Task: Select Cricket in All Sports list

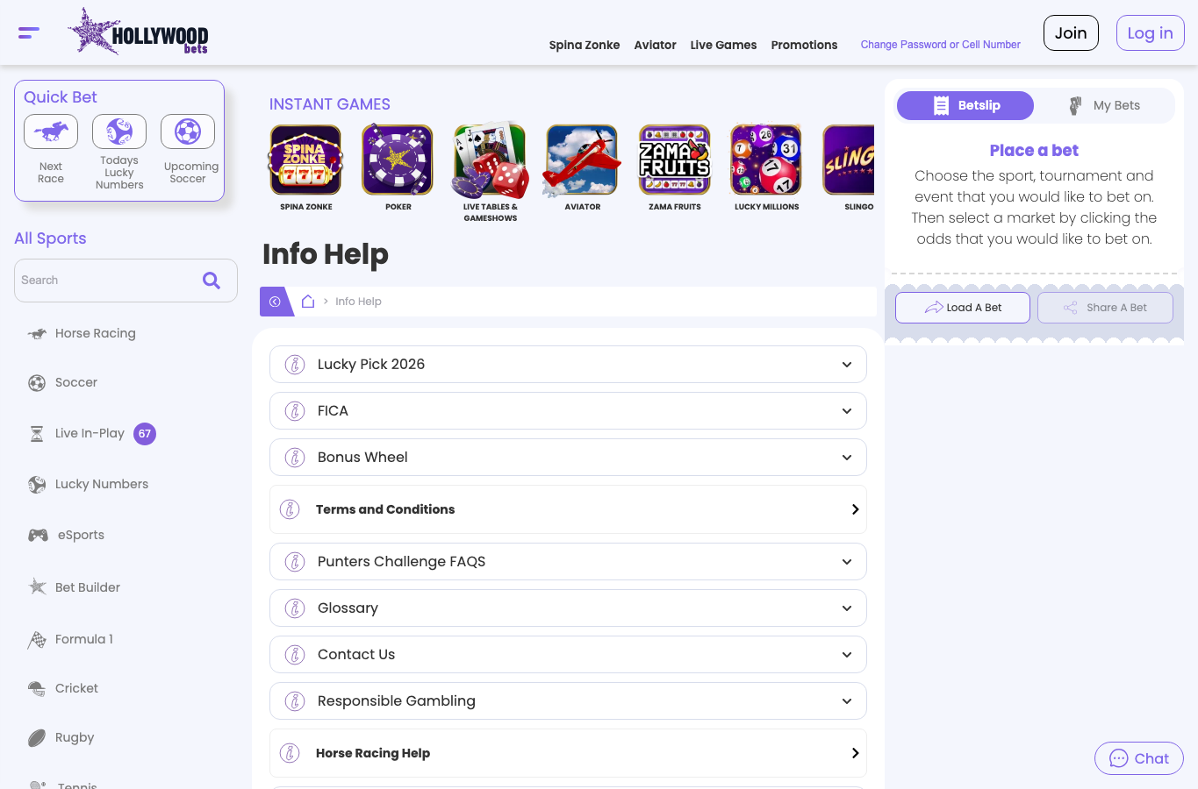Action: point(76,689)
